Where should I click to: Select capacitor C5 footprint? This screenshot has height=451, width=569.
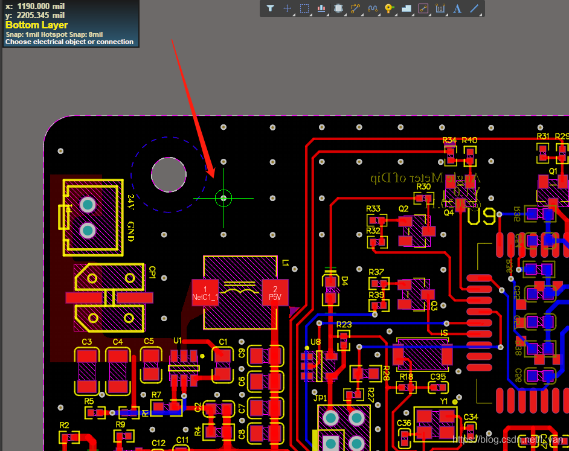151,365
